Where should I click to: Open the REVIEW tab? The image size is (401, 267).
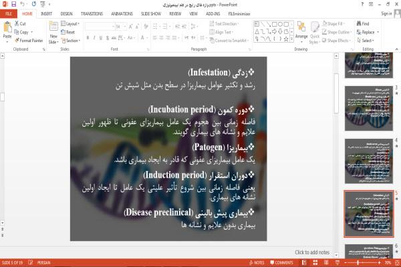[175, 14]
